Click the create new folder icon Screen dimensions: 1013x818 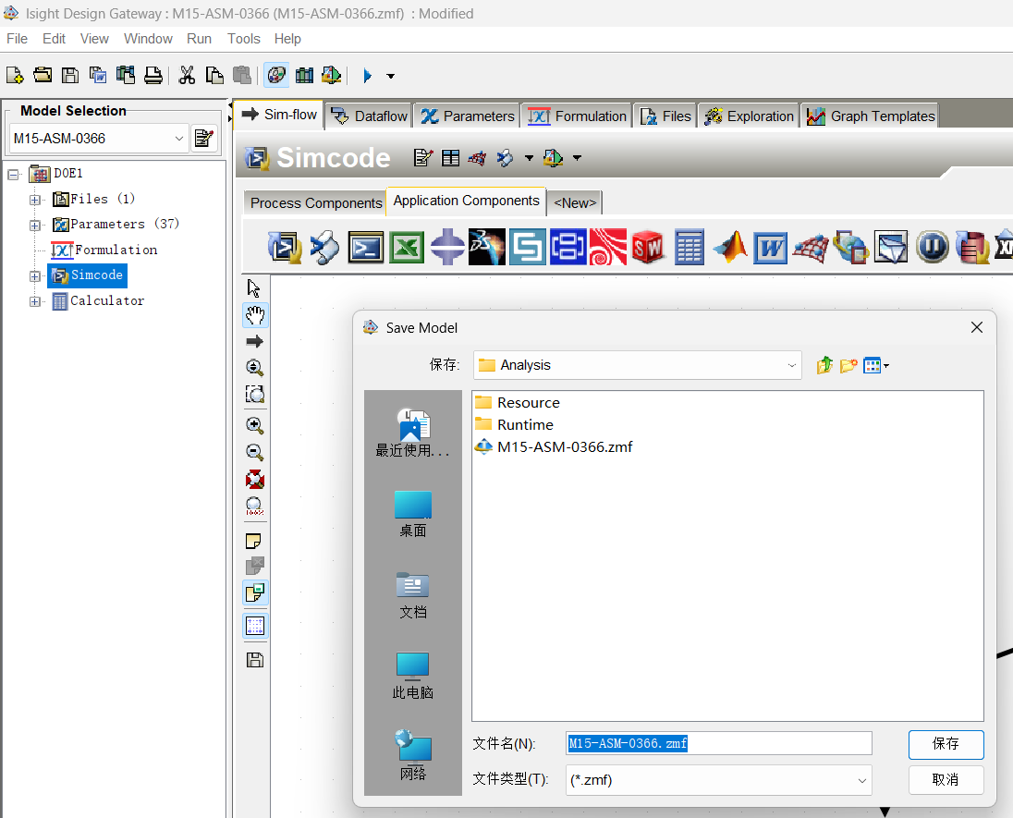(848, 366)
